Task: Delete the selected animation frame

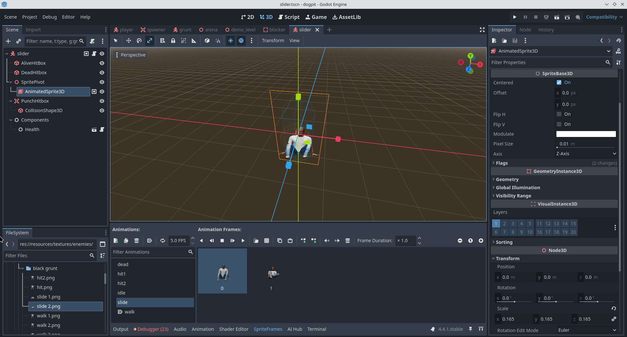Action: [x=348, y=241]
